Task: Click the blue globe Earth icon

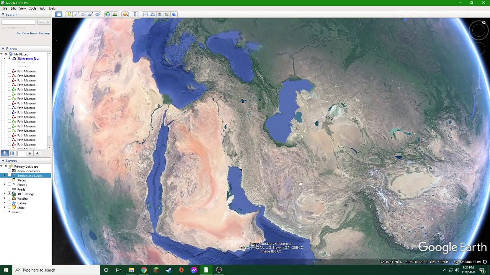Action: (x=174, y=14)
